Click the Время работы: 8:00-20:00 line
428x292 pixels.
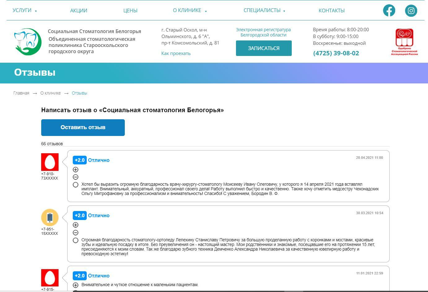click(341, 30)
